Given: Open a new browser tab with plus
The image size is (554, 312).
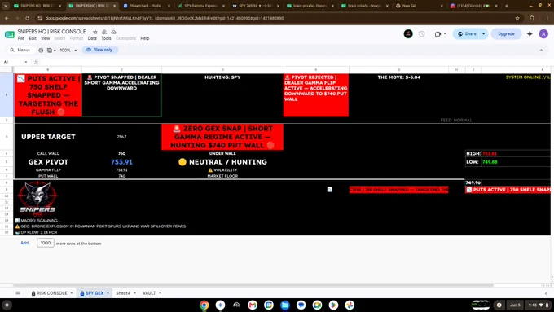Looking at the screenshot, I should click(x=506, y=6).
